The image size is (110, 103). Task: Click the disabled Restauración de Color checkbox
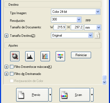(x=12, y=81)
